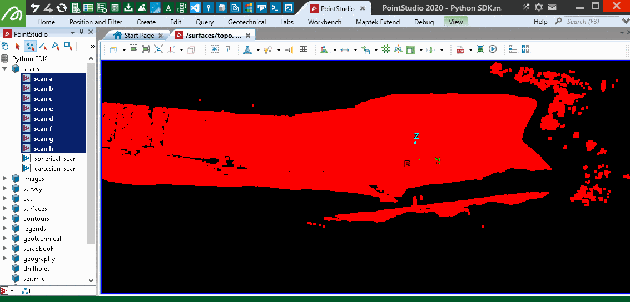The image size is (630, 302).
Task: Activate the point selection tool
Action: (x=29, y=46)
